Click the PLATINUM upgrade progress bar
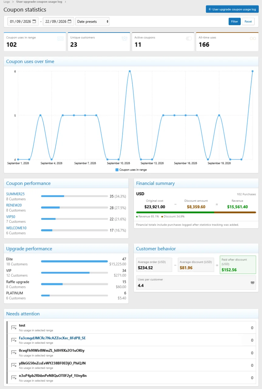The image size is (262, 389). (x=74, y=295)
